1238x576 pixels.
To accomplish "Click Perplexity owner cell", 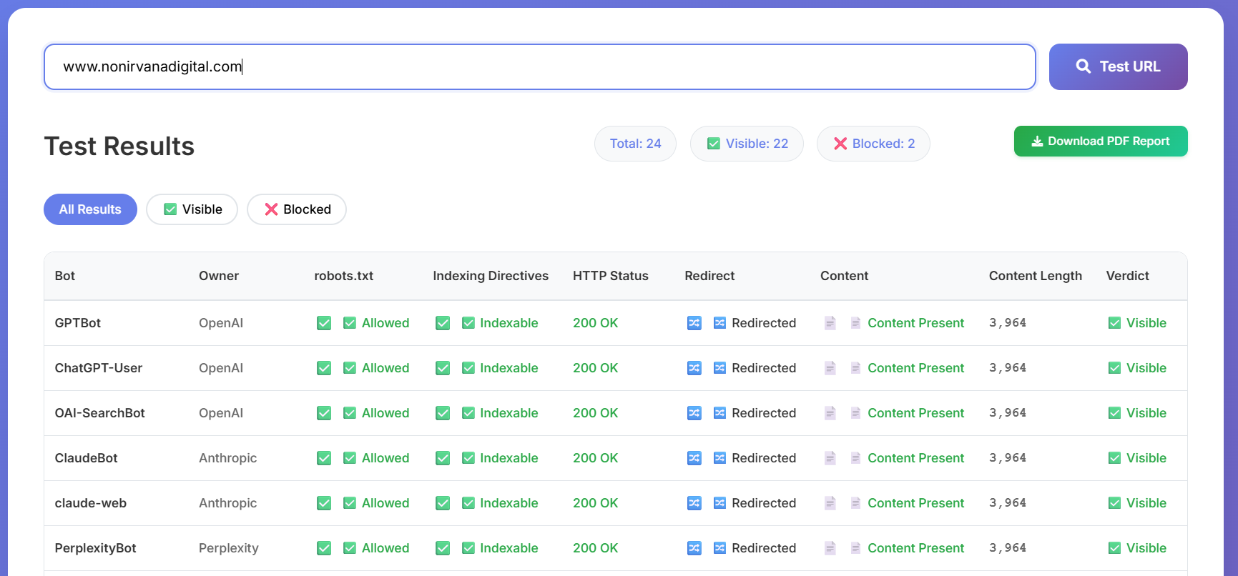I will 229,548.
